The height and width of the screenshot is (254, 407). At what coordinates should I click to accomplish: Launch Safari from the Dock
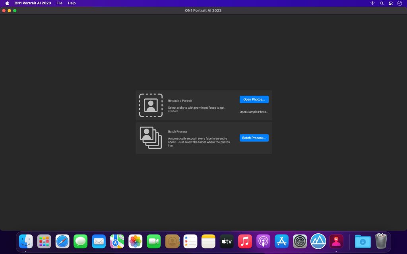(62, 241)
